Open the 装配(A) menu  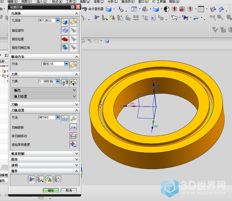tap(85, 2)
